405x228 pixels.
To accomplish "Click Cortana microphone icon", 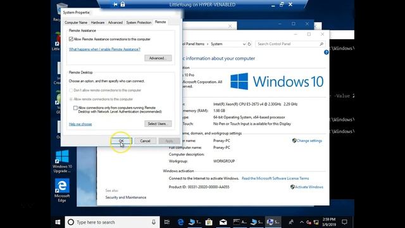I will tap(154, 222).
